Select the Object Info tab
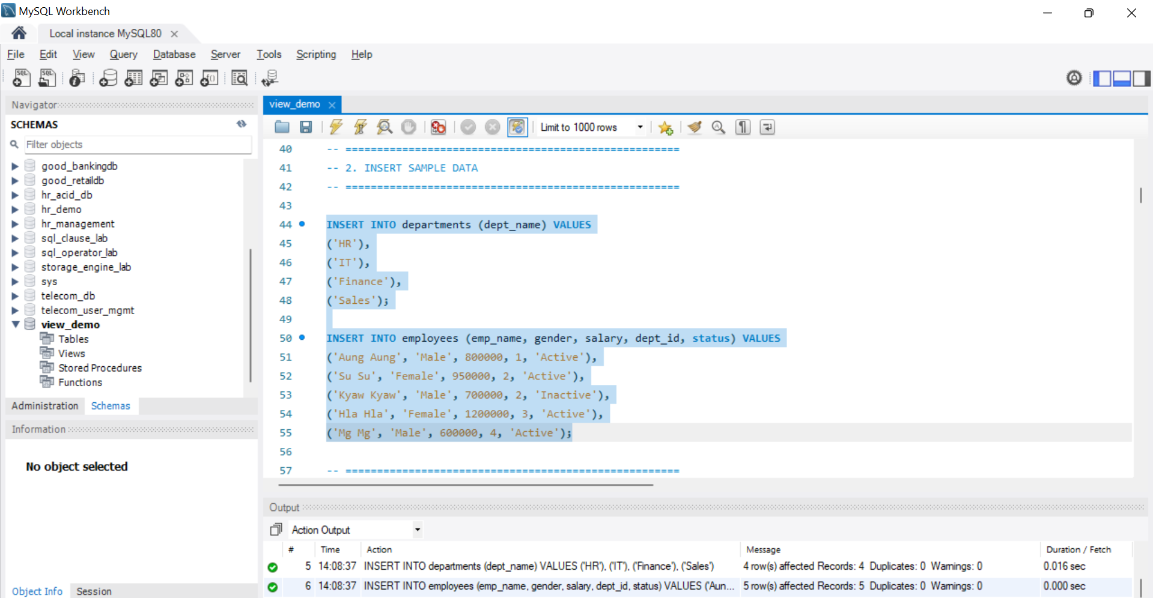This screenshot has width=1153, height=598. point(37,591)
